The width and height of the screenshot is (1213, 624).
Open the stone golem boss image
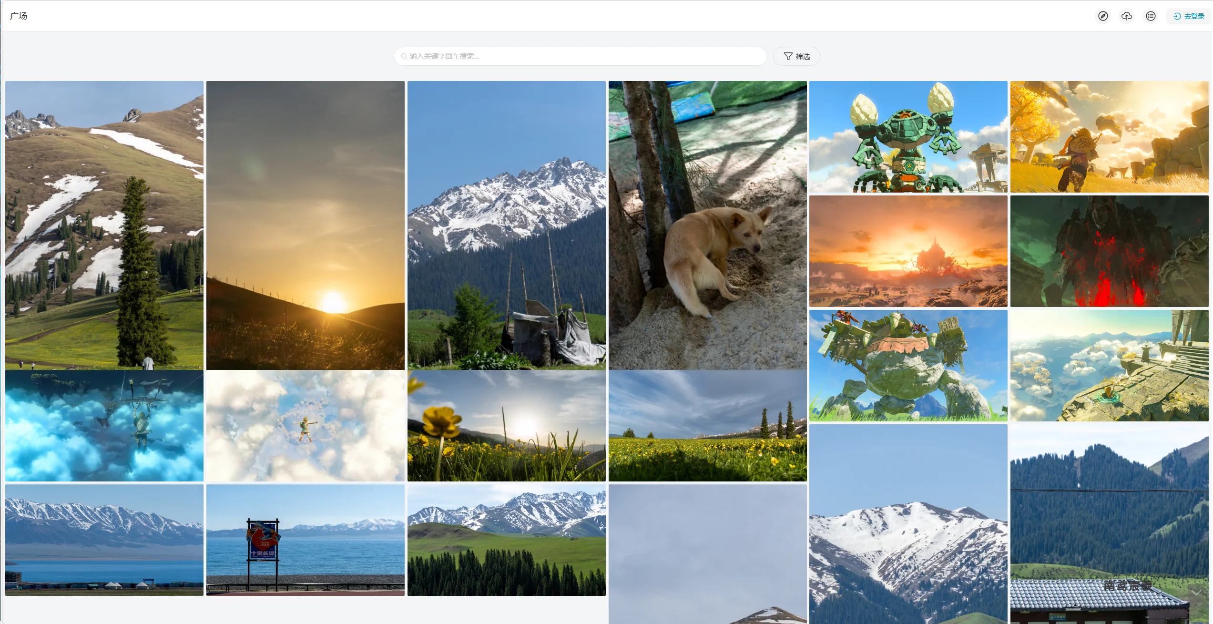pos(908,366)
